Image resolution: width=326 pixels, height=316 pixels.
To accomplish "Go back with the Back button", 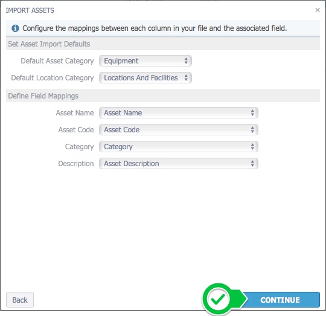I will pos(20,300).
